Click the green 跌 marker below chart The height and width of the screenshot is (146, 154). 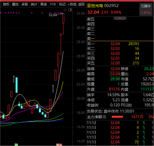17,145
